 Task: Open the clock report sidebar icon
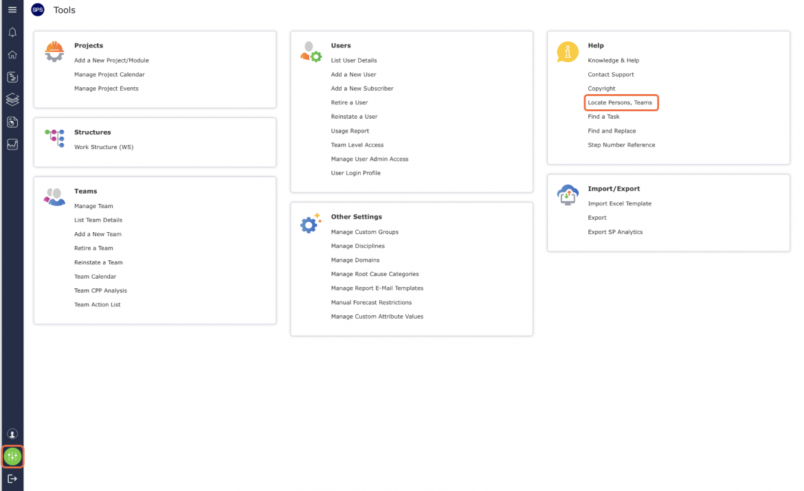12,122
